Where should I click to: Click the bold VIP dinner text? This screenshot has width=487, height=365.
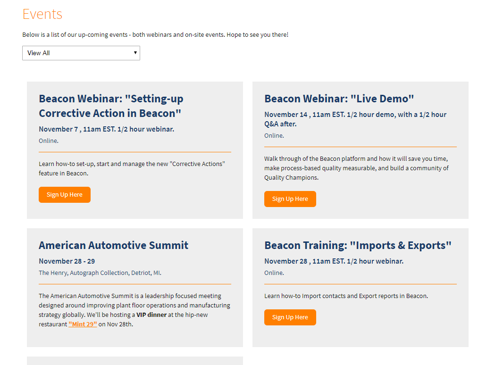point(151,315)
